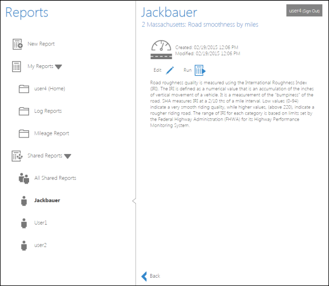Click the Jackbauer user icon

click(x=24, y=201)
